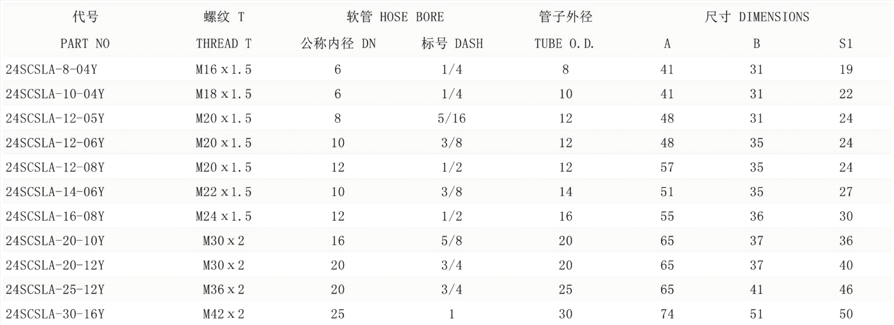894x325 pixels.
Task: Click the M42 x 2 thread cell
Action: (223, 314)
